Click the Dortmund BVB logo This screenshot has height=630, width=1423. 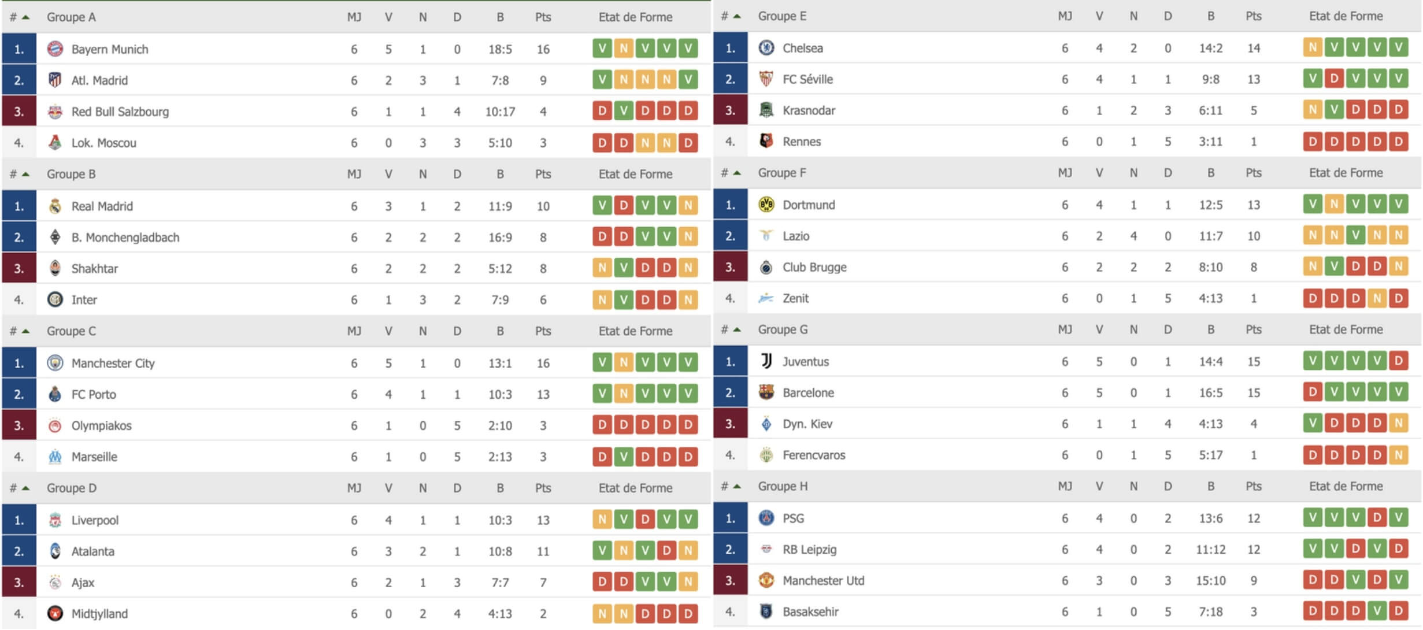click(766, 205)
